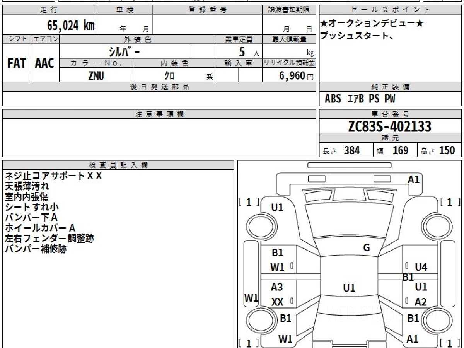Click the 車検 header cell
464x348 pixels.
[x=125, y=10]
